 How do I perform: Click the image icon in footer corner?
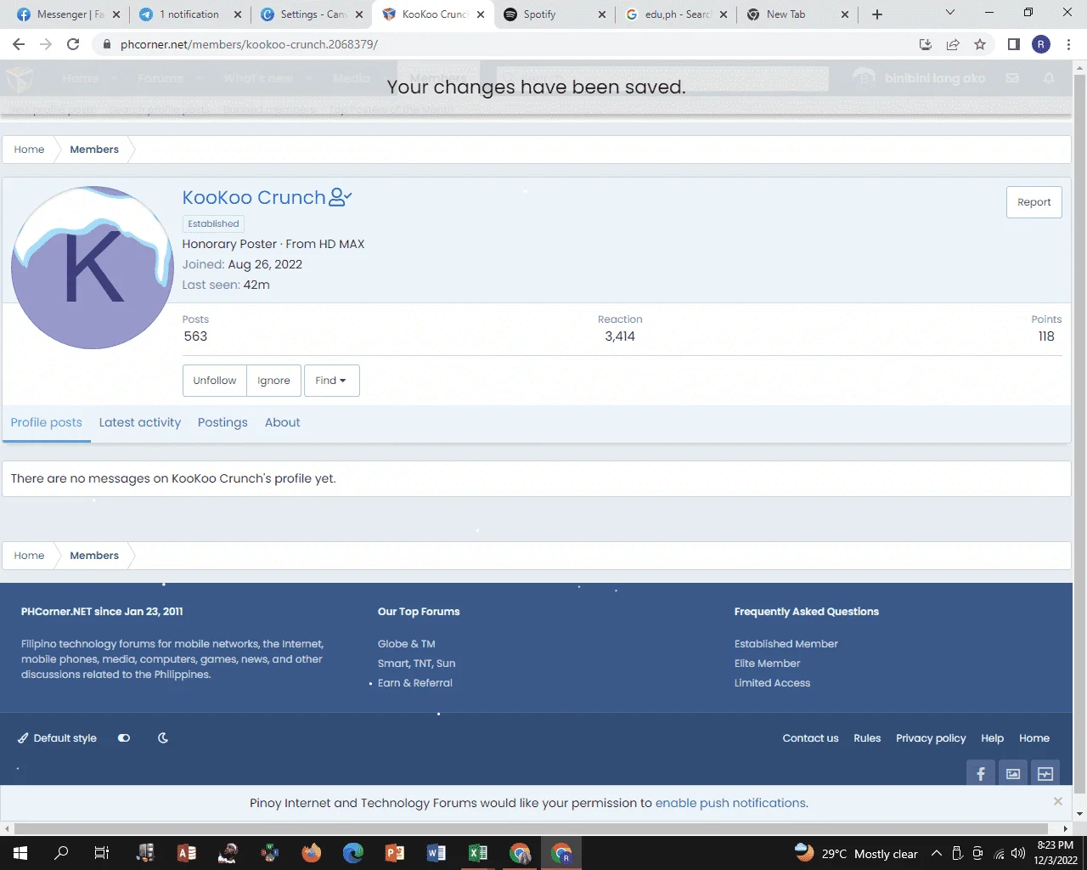[1013, 773]
